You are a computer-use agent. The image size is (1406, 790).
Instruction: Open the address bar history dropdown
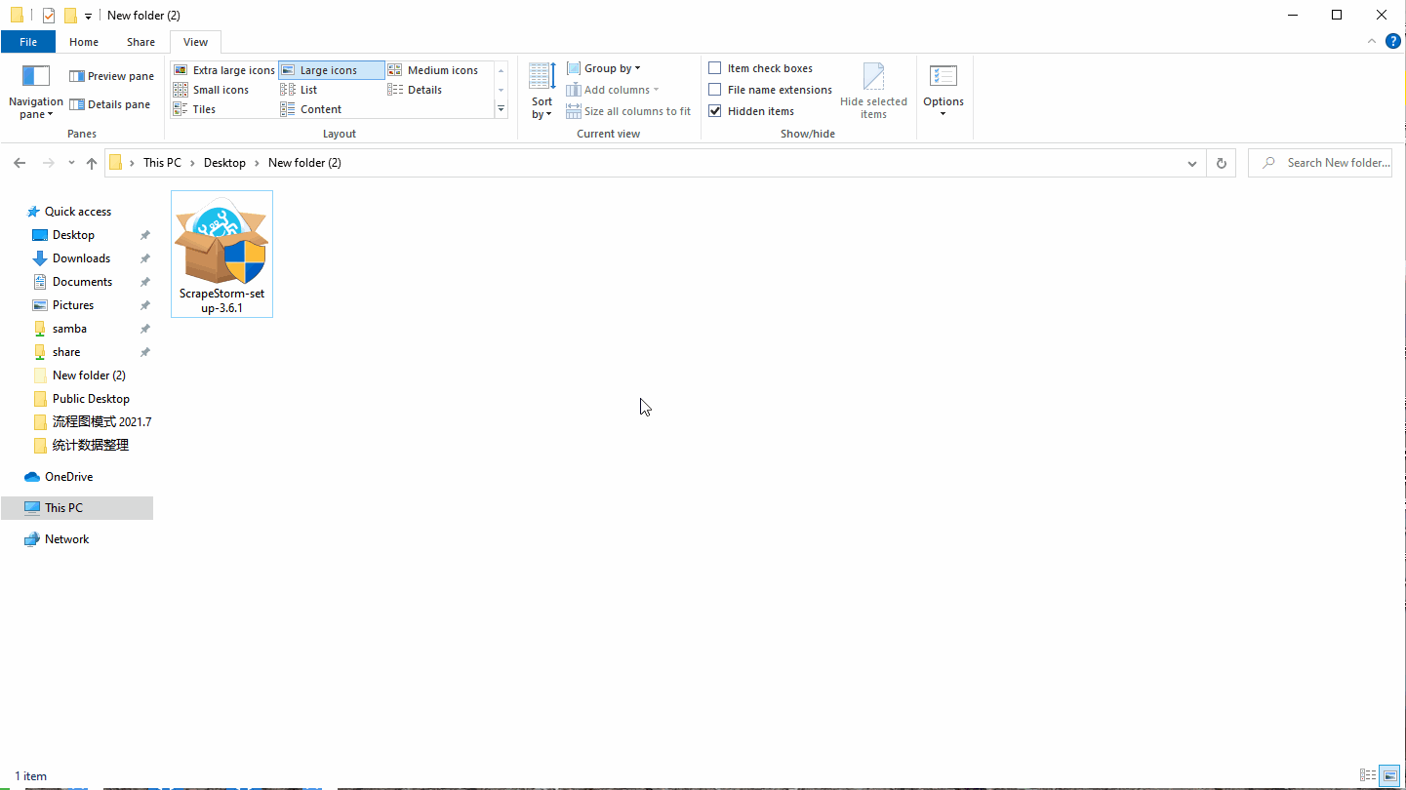click(x=1192, y=163)
